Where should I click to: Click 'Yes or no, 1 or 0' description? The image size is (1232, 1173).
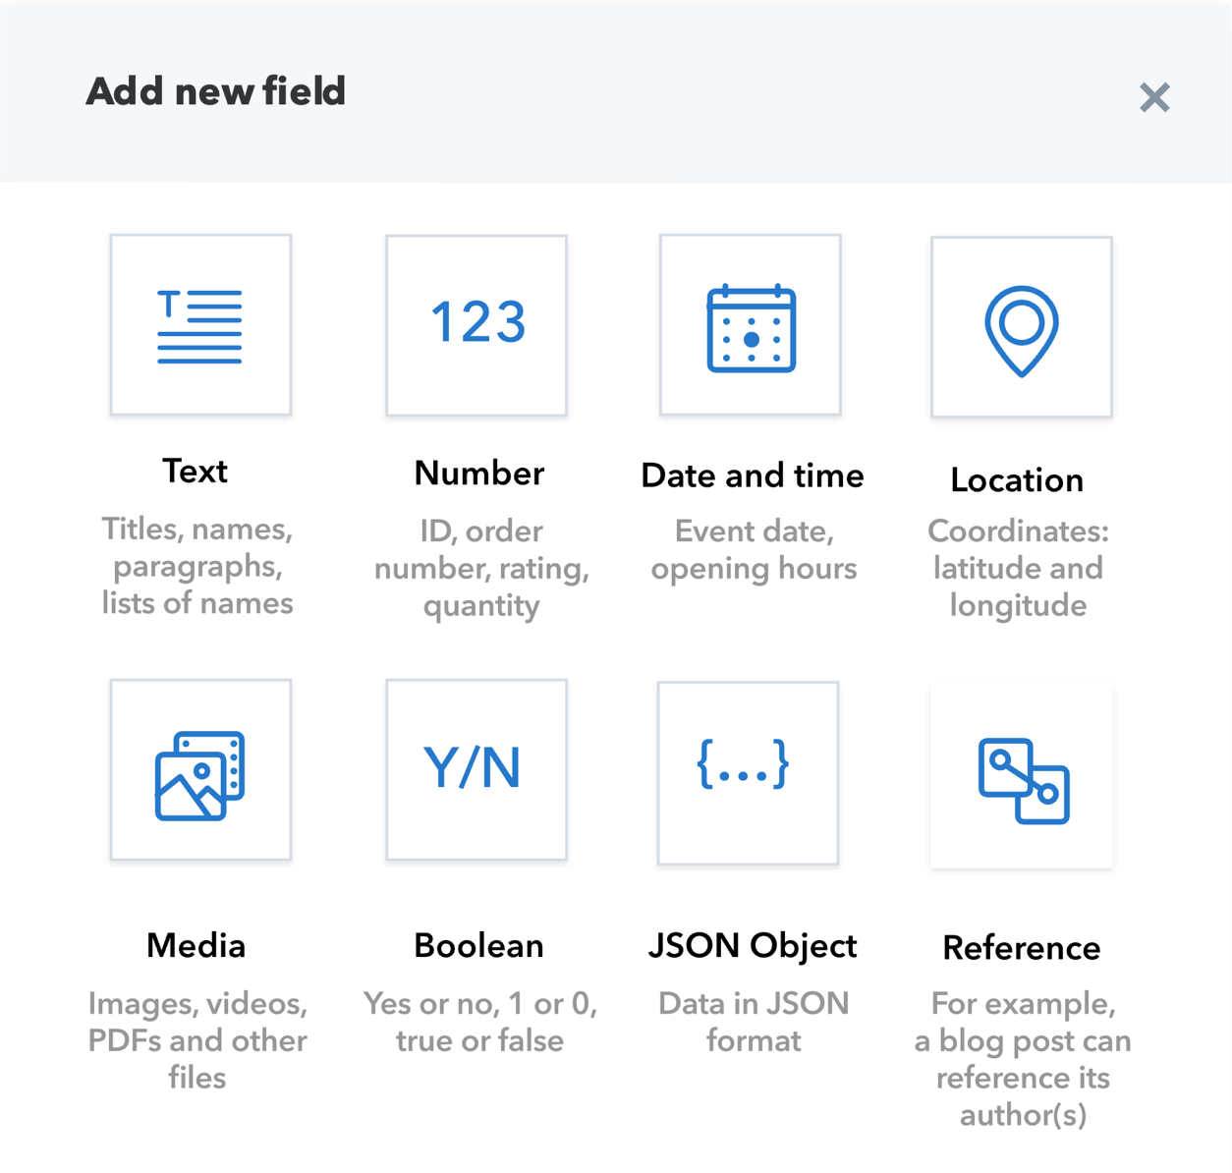(479, 1022)
